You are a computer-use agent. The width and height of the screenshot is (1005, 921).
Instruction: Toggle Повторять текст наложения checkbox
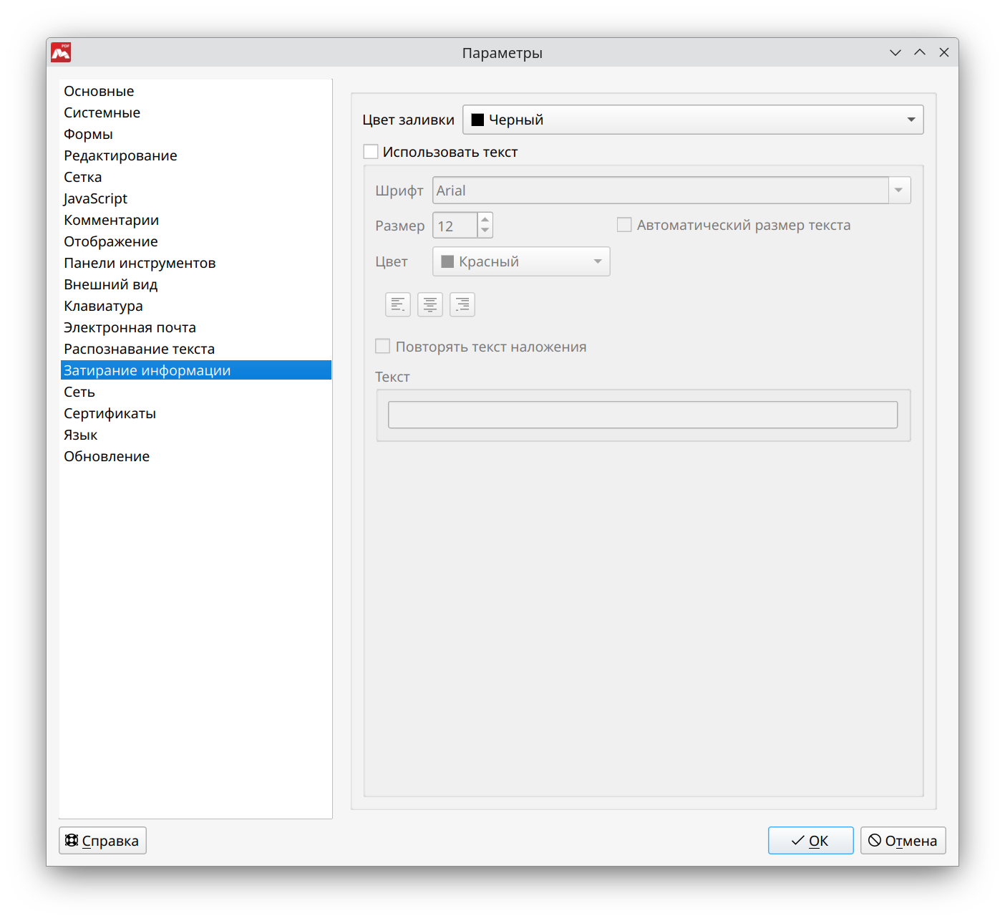(x=383, y=347)
